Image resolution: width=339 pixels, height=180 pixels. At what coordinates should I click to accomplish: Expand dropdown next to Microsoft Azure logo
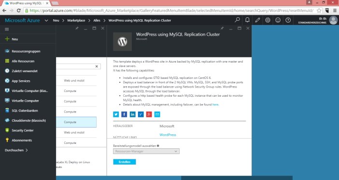point(46,21)
